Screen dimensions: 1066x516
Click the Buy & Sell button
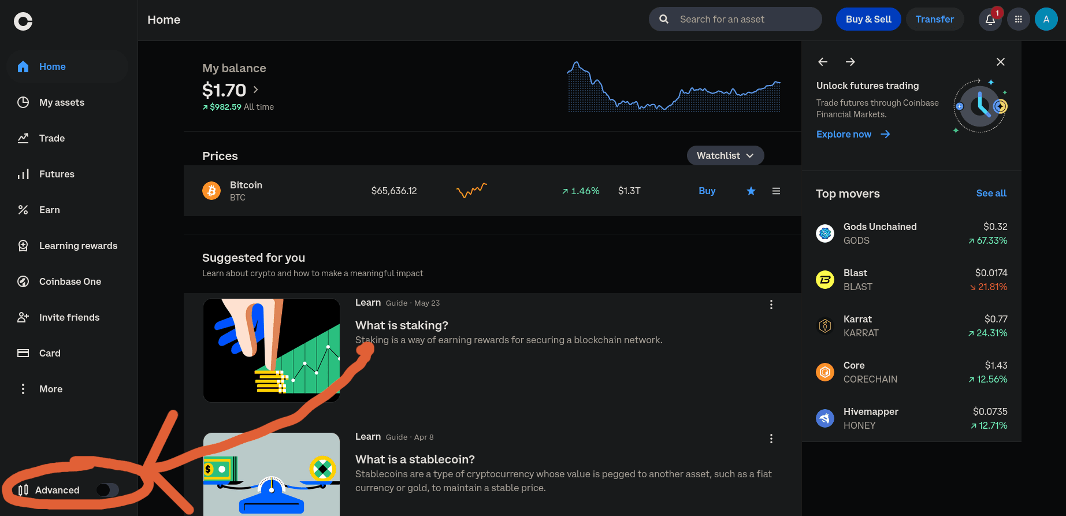(868, 19)
